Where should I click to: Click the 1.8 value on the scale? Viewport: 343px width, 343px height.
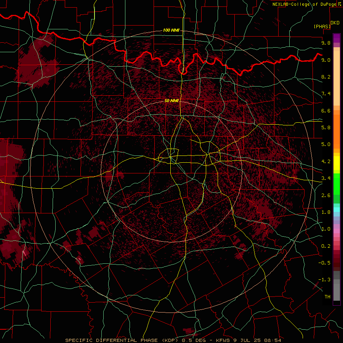click(x=326, y=212)
